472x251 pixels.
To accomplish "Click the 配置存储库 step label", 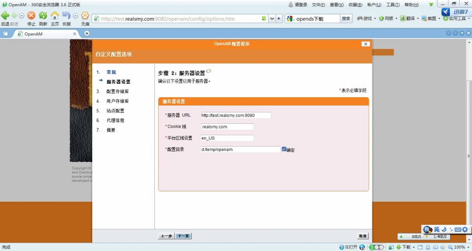I will [x=118, y=91].
